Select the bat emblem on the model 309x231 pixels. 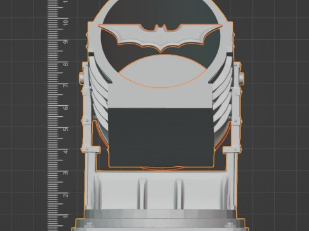pyautogui.click(x=160, y=37)
